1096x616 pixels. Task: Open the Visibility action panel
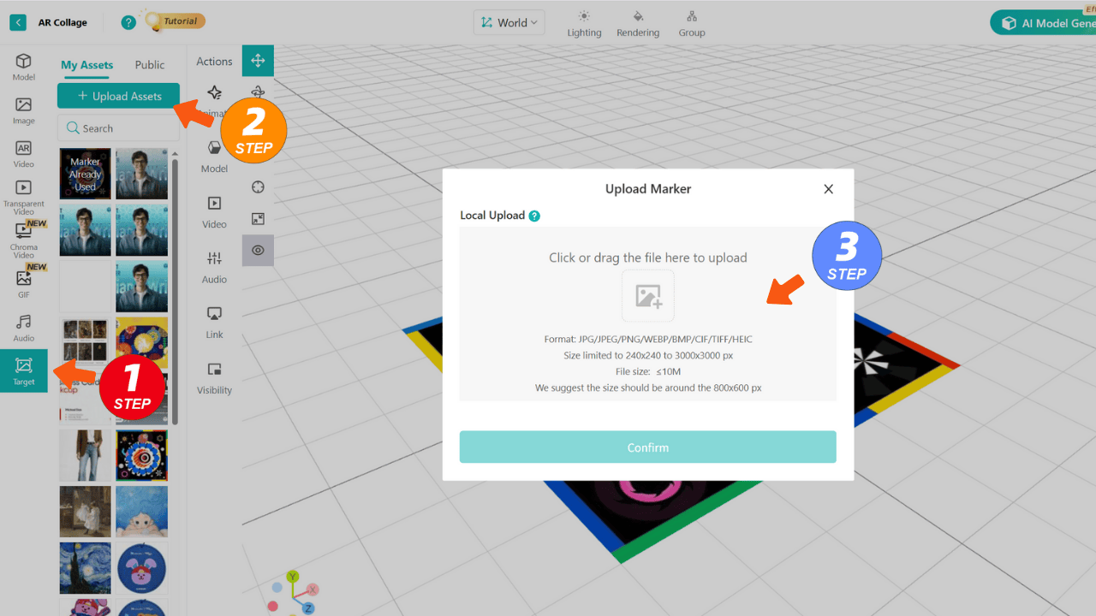click(x=214, y=377)
